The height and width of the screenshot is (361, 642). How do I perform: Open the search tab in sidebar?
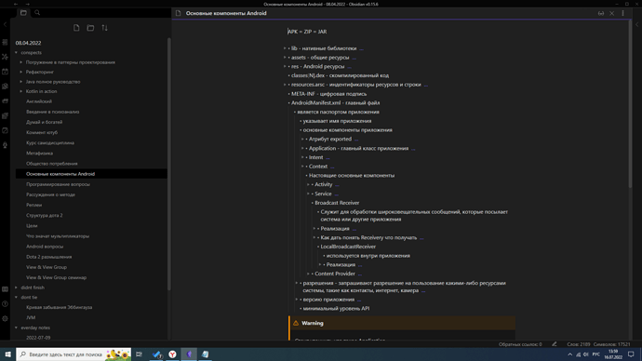[x=37, y=13]
